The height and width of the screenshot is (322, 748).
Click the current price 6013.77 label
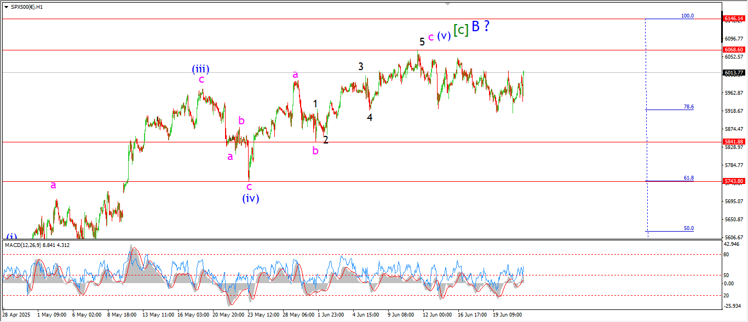pos(733,72)
